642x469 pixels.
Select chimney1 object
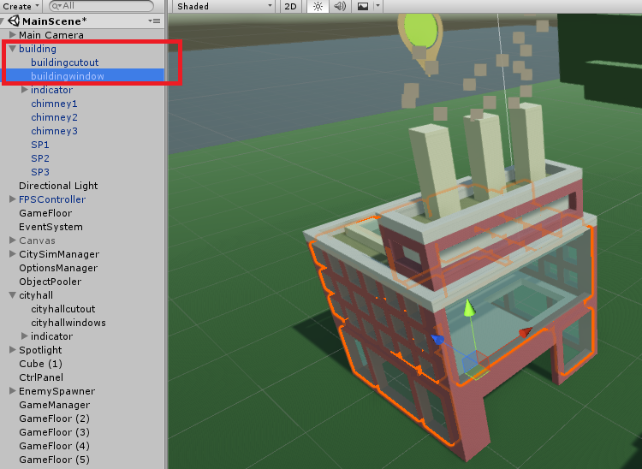coord(54,104)
